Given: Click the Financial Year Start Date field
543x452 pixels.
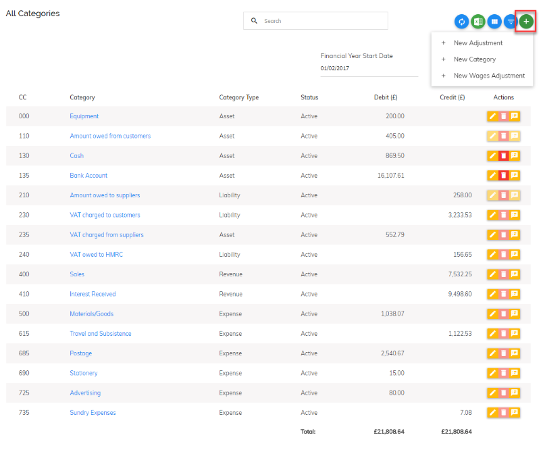Looking at the screenshot, I should pyautogui.click(x=369, y=68).
